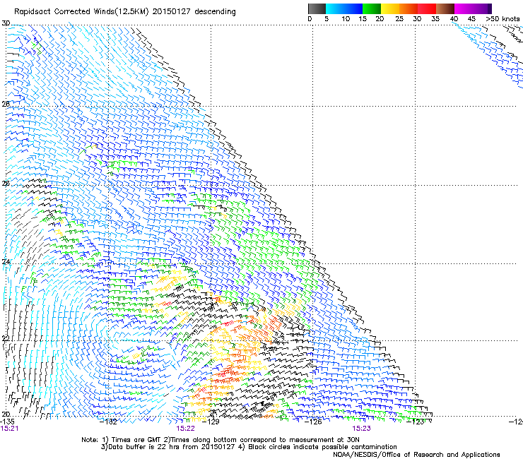
Task: Click the latitude label '20'
Action: pos(6,414)
